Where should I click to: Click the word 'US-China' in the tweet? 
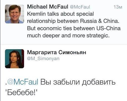point(108,28)
